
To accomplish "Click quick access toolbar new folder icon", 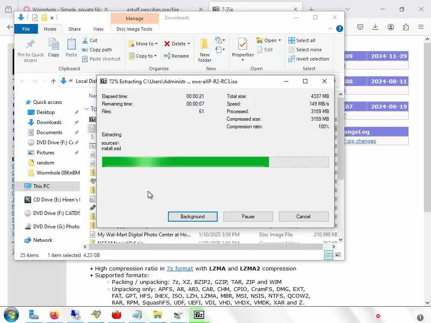I will click(x=44, y=18).
